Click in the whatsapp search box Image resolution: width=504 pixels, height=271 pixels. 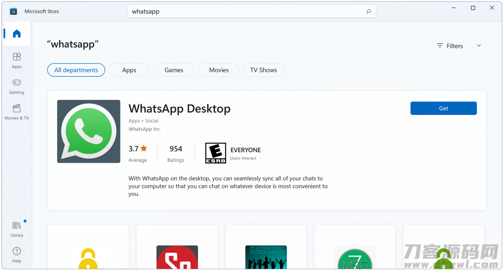(x=252, y=12)
